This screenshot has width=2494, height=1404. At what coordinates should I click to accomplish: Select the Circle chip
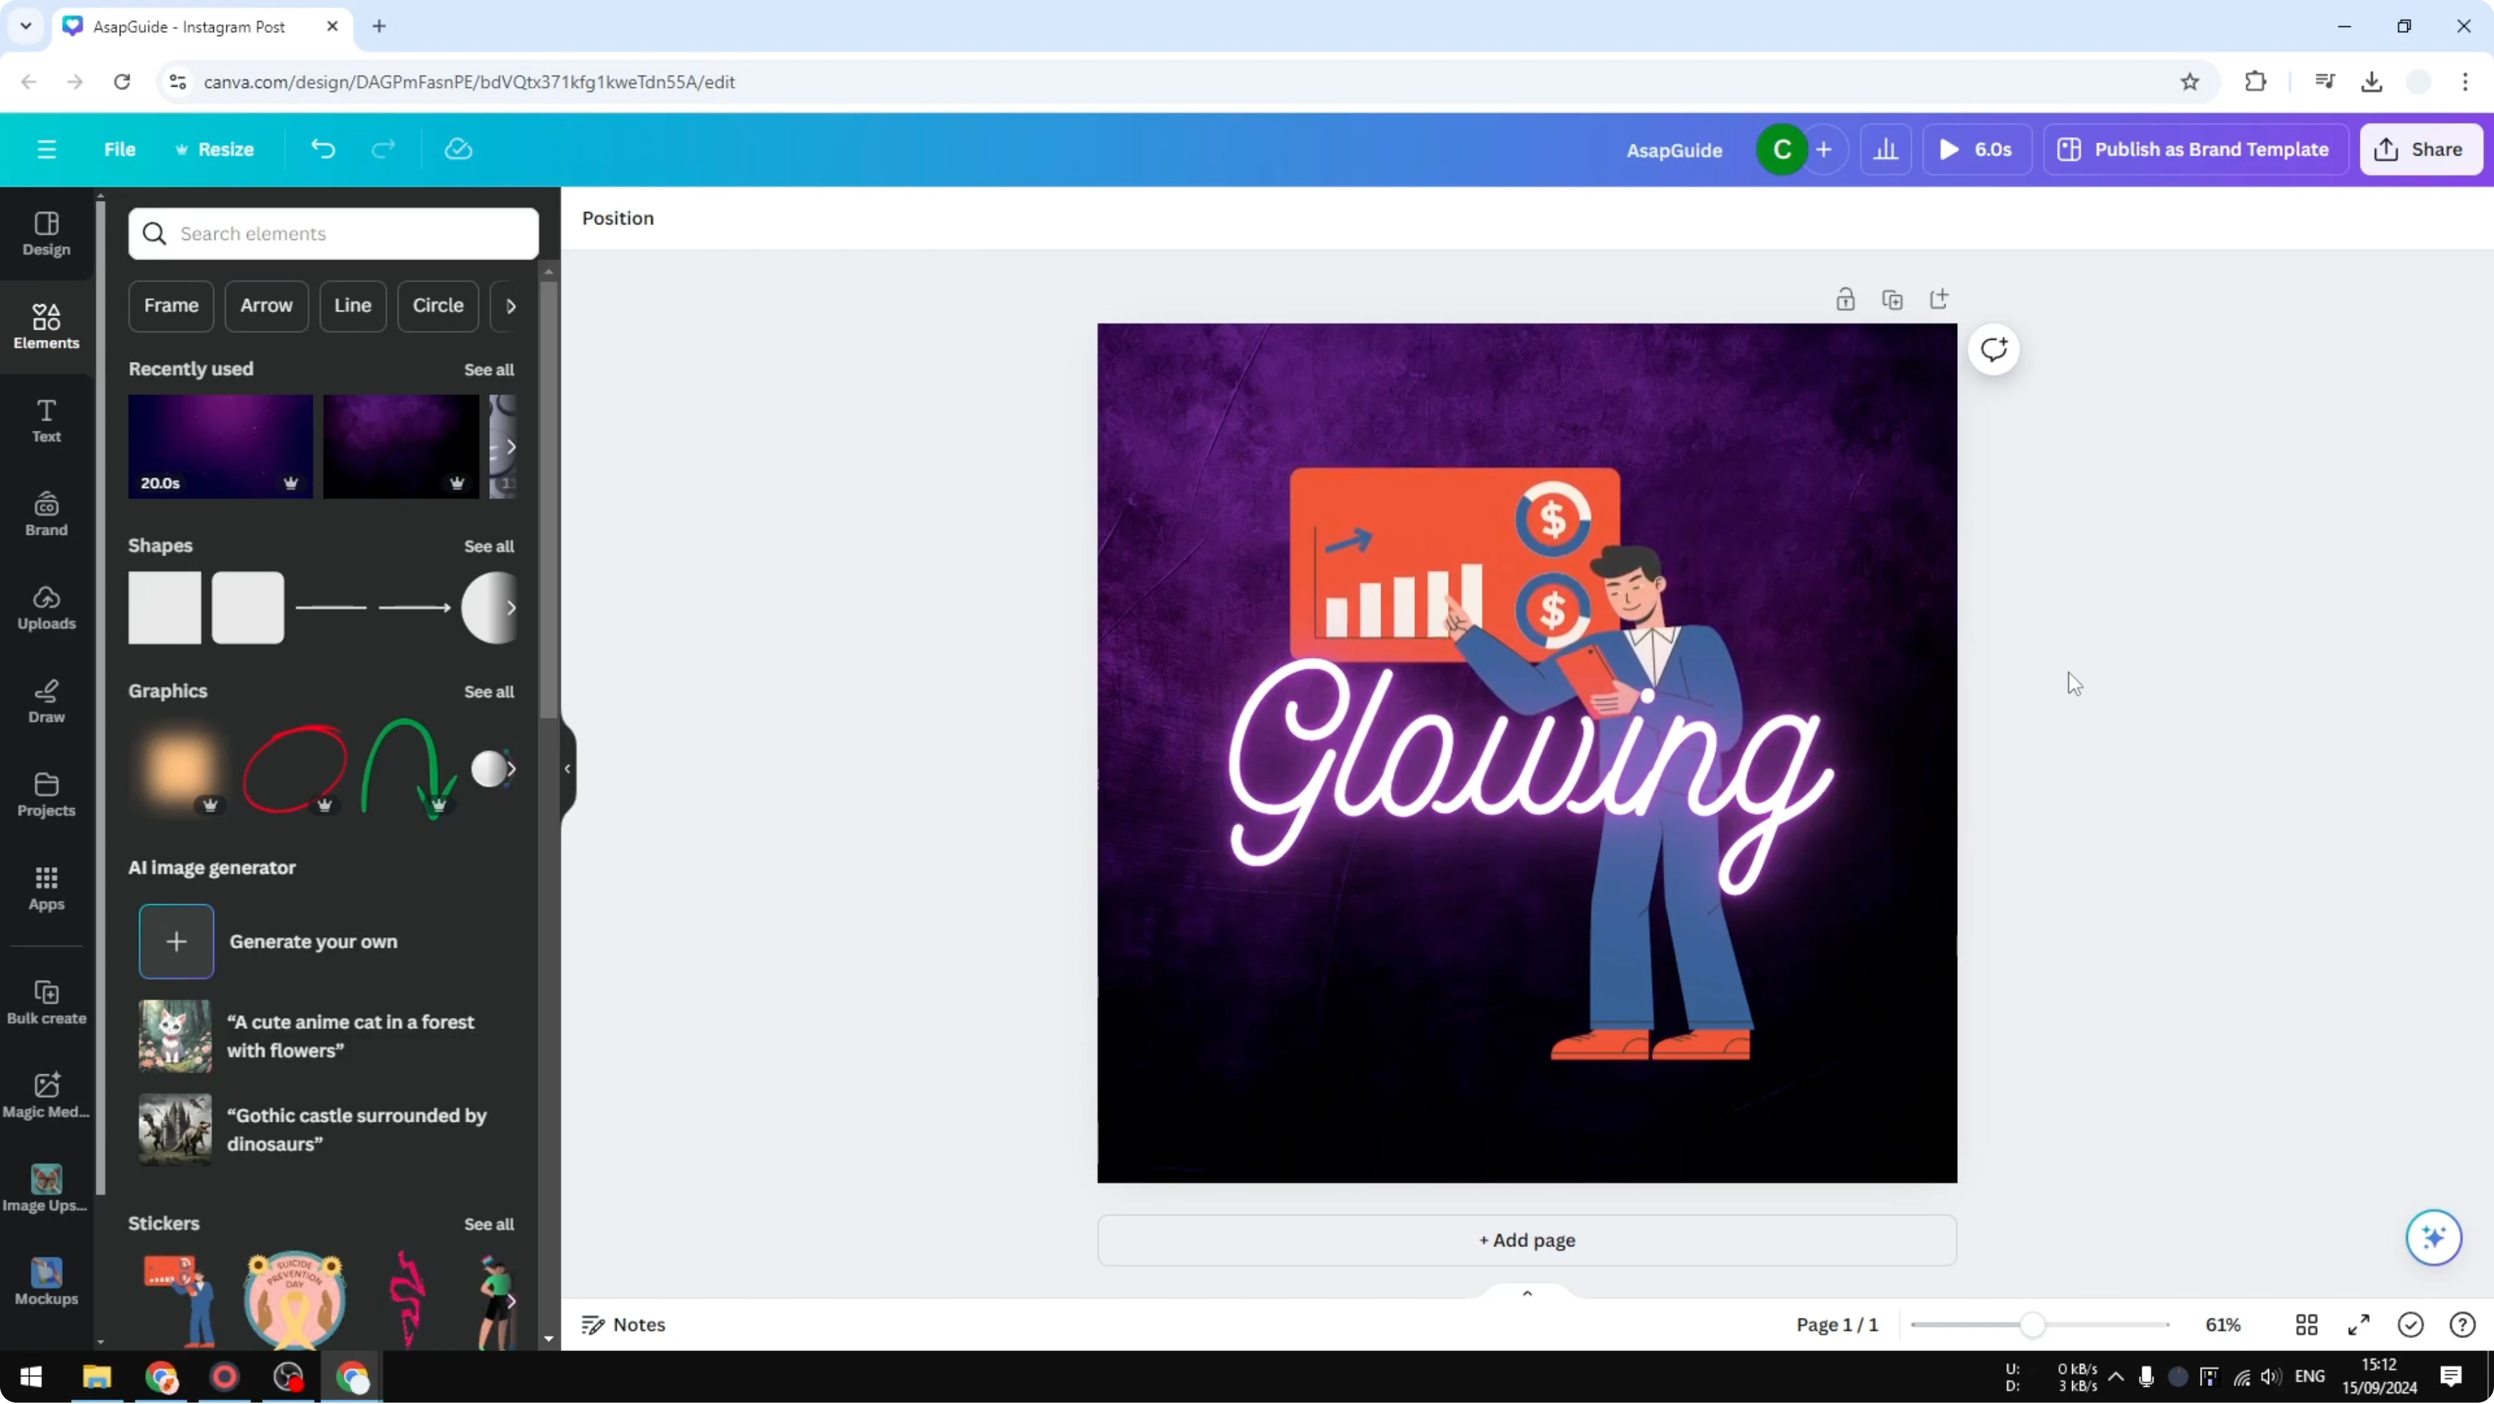pos(438,306)
